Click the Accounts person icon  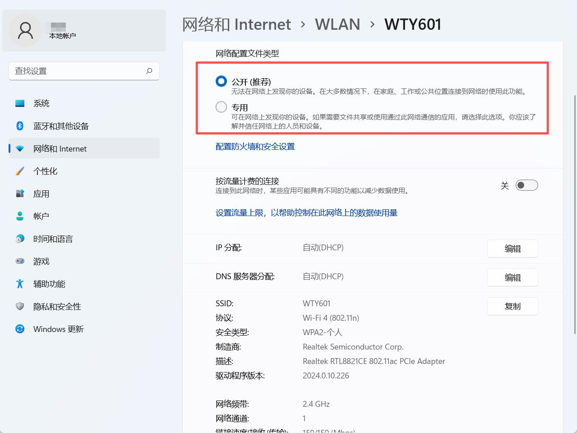click(x=20, y=216)
